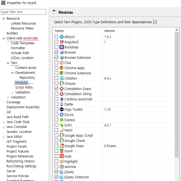Click the CKEditor version 4.4.x cell
181x181 pixels.
click(x=116, y=78)
